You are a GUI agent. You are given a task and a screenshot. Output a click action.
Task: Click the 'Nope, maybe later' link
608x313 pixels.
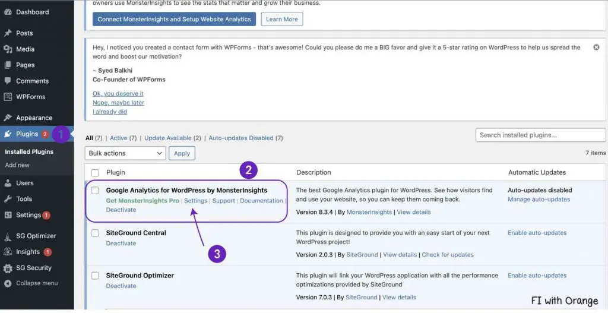pyautogui.click(x=118, y=102)
